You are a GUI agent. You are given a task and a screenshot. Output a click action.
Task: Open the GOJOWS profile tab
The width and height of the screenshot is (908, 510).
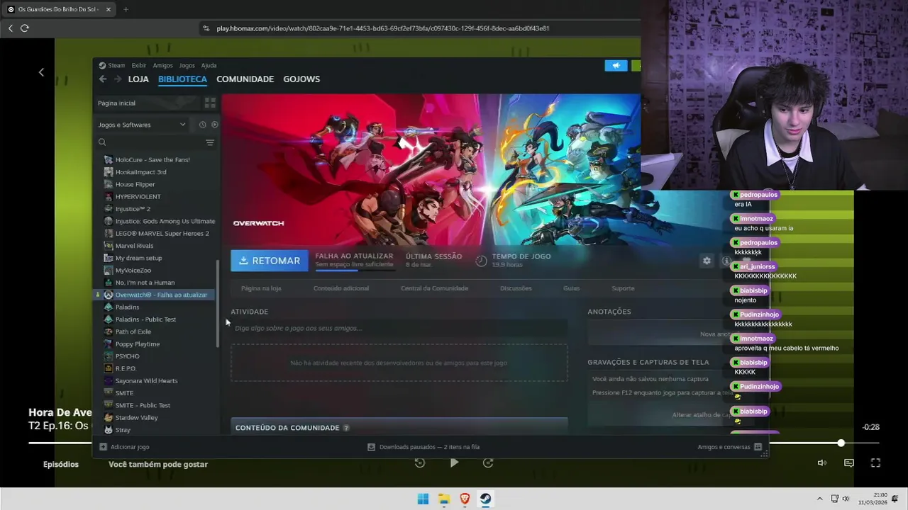tap(301, 79)
